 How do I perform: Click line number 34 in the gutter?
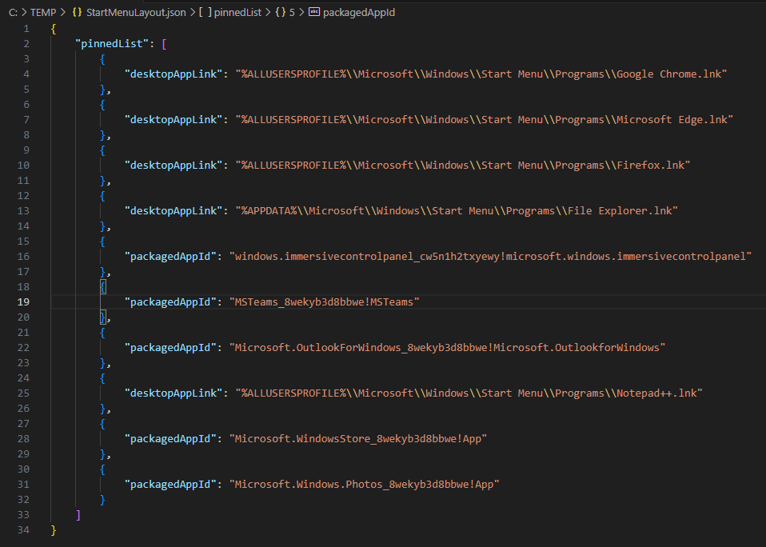(x=23, y=529)
